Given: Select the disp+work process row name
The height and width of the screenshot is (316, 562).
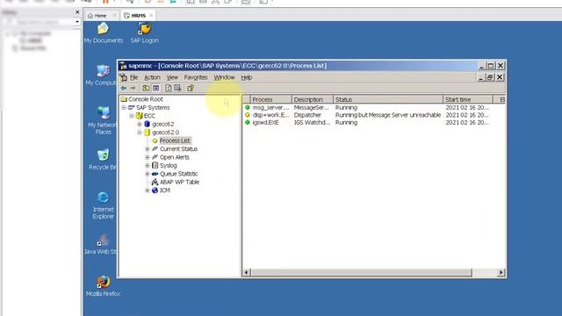Looking at the screenshot, I should coord(270,115).
